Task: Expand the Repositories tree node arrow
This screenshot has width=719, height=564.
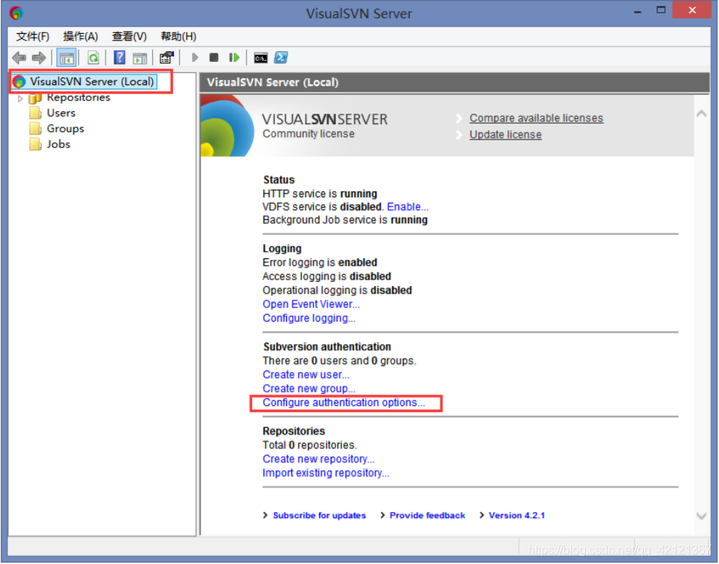Action: pyautogui.click(x=20, y=98)
